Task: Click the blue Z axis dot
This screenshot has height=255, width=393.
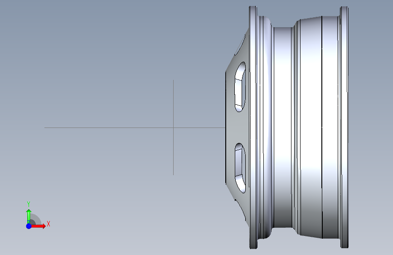Action: click(29, 226)
